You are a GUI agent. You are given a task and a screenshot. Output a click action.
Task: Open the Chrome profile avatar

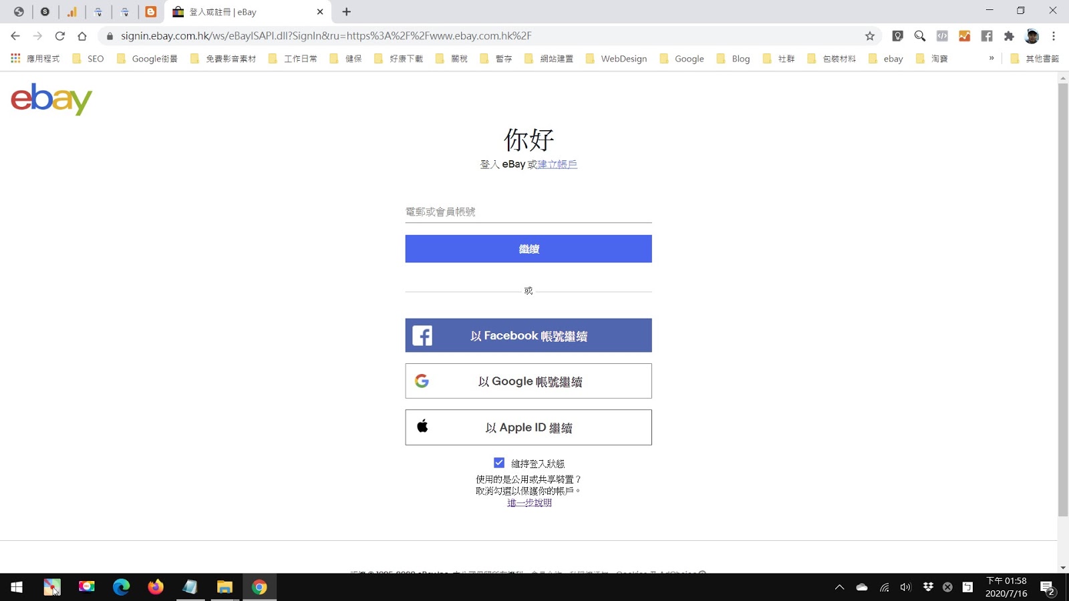coord(1032,36)
